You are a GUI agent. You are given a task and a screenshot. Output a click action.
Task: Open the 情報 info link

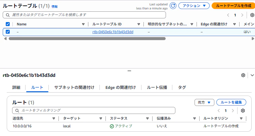[54, 7]
